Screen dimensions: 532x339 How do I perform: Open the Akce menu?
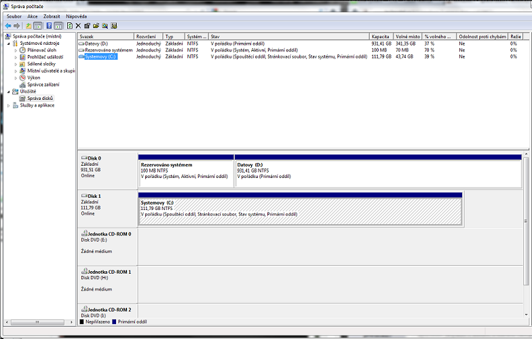pos(33,16)
